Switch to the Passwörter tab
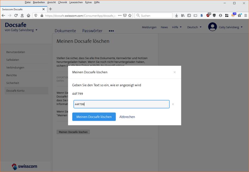The width and height of the screenshot is (249, 172). click(92, 31)
